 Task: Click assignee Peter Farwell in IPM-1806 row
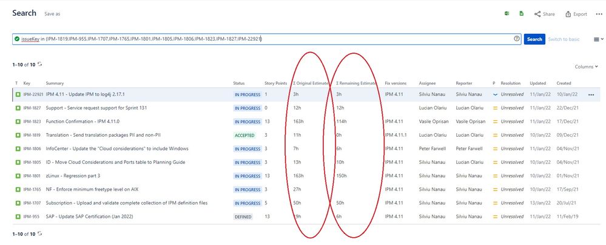tap(433, 149)
